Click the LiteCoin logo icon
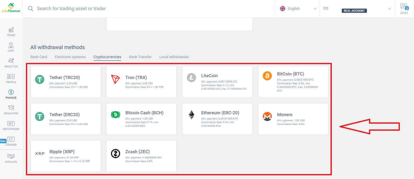Image resolution: width=414 pixels, height=179 pixels. click(x=191, y=77)
